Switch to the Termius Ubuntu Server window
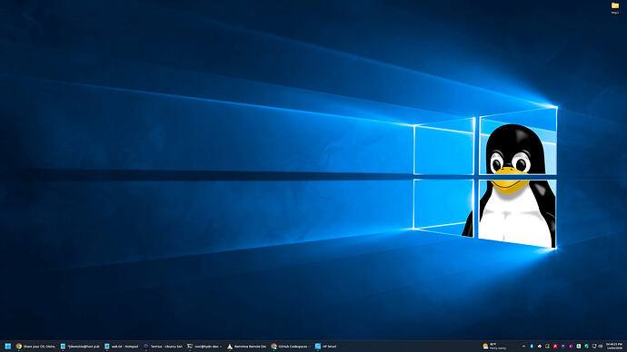The image size is (627, 352). 164,347
